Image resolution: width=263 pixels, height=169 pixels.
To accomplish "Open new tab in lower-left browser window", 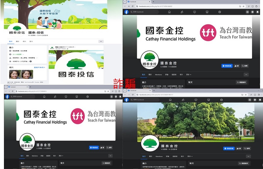I will (x=30, y=87).
